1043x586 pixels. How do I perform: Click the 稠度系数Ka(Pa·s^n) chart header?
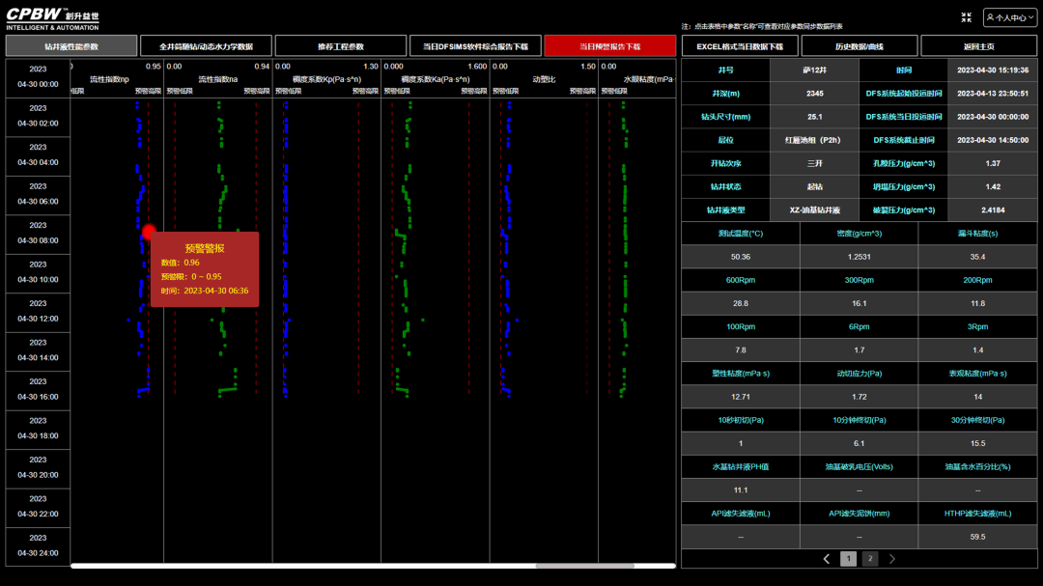pos(435,79)
